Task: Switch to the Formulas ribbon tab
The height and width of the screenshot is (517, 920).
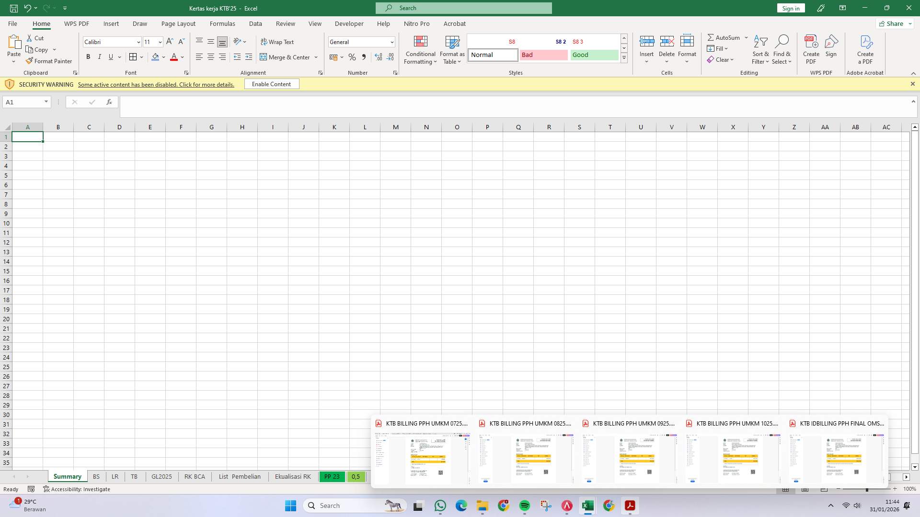Action: [223, 23]
